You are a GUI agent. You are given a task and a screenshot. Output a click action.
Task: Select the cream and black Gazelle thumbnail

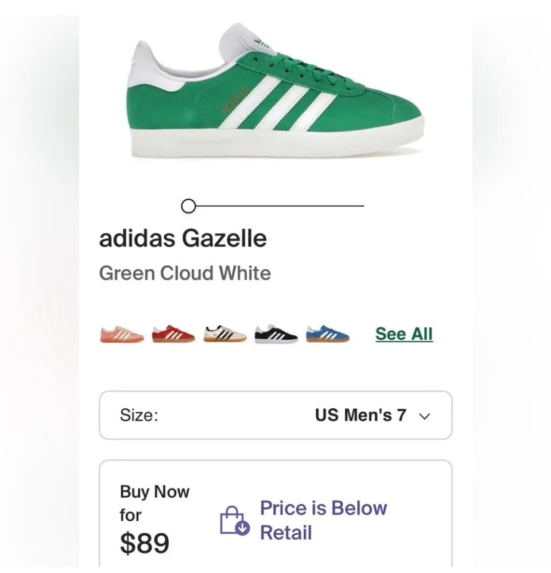225,334
